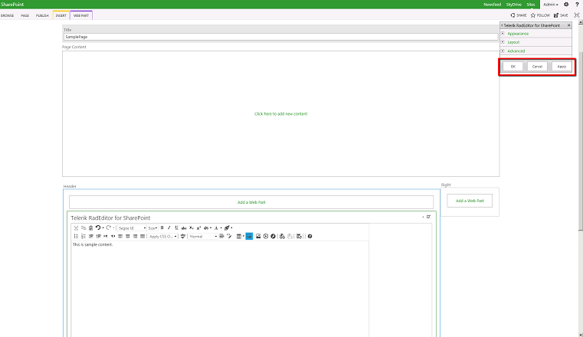
Task: Click in the RadEditor sample content area
Action: (x=220, y=288)
